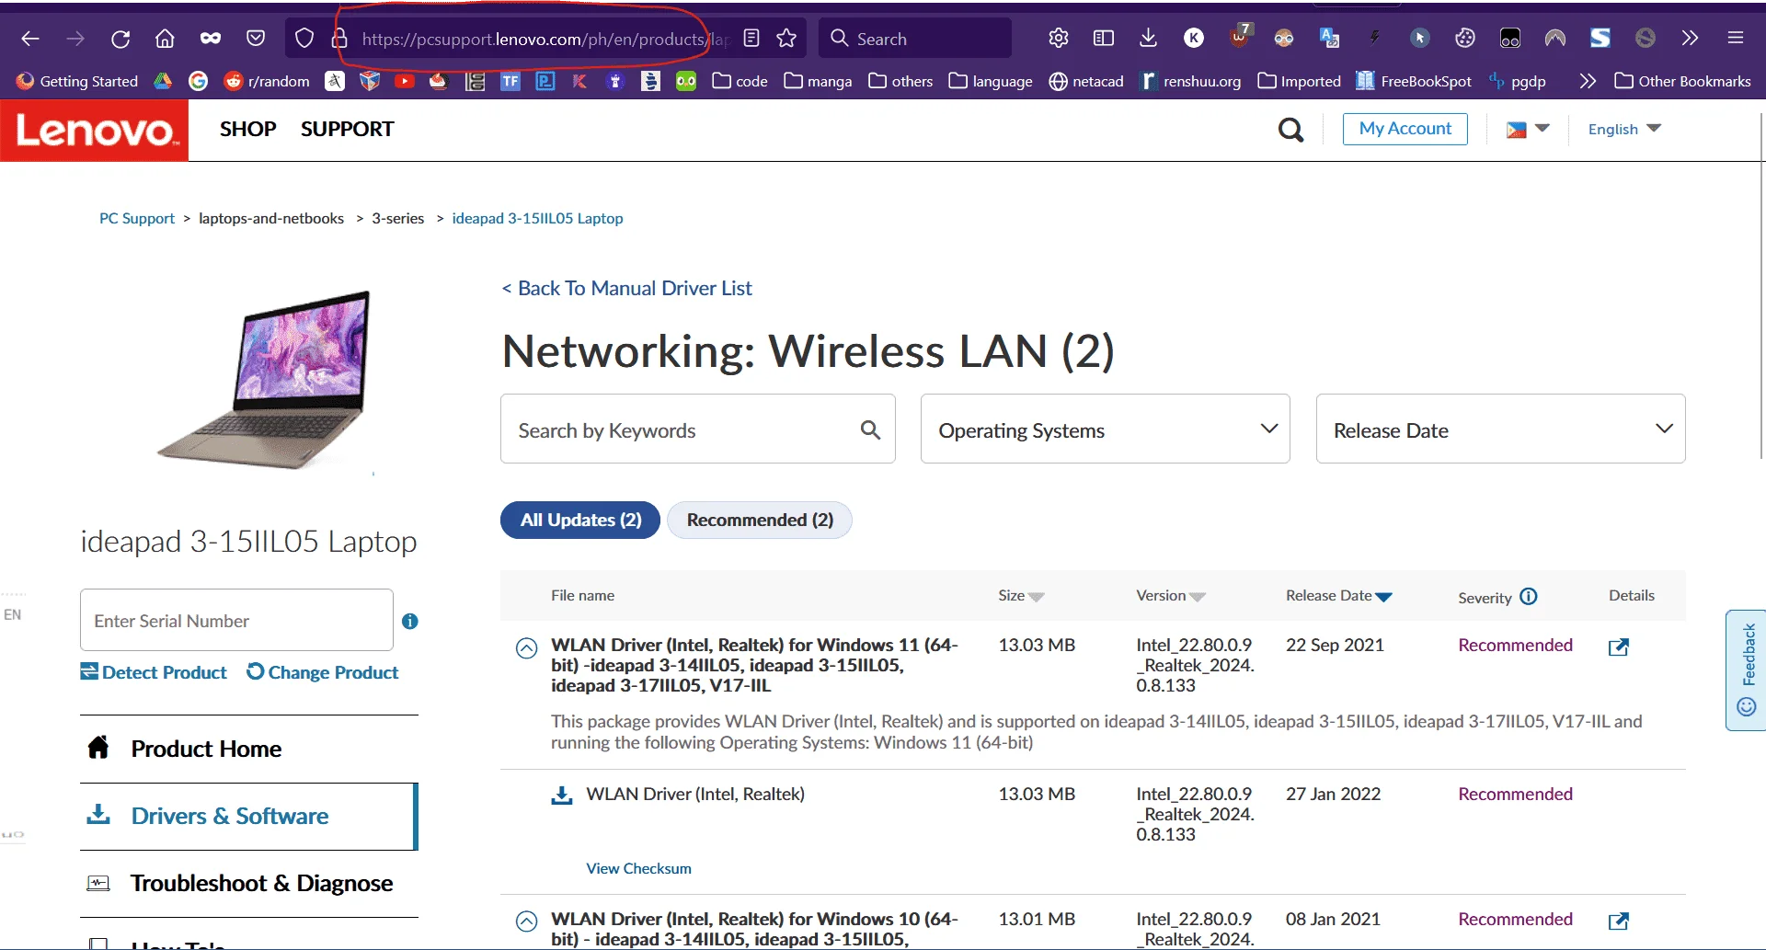Click the Feedback side tab

tap(1746, 670)
